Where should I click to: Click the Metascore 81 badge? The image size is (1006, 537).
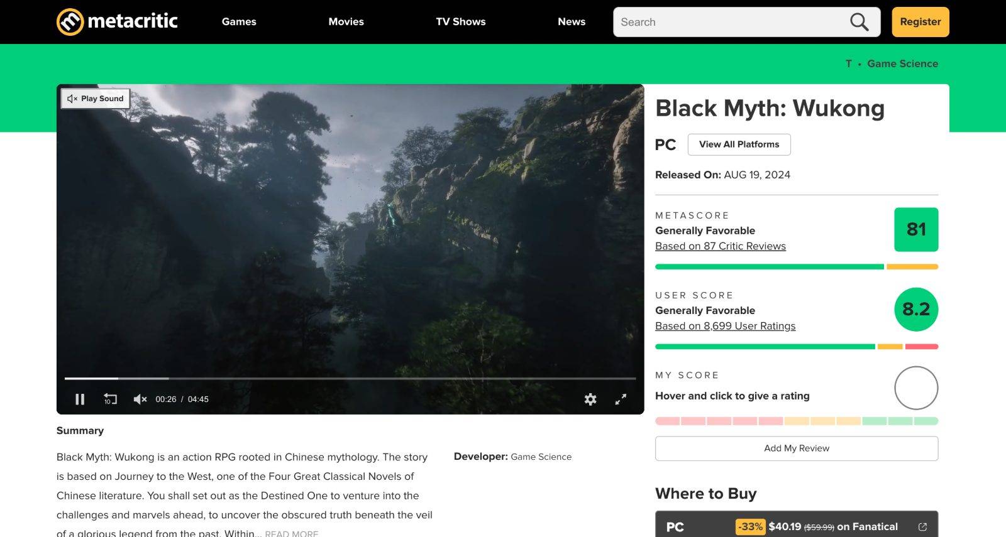click(916, 229)
